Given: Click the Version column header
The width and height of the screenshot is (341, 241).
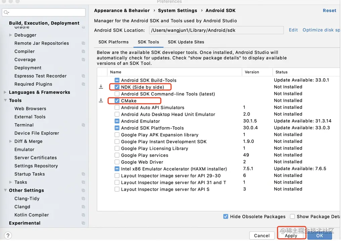Looking at the screenshot, I should point(252,72).
